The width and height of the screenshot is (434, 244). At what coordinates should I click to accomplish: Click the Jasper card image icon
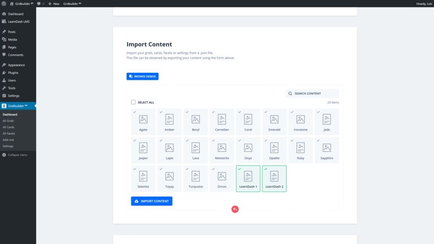click(x=143, y=148)
